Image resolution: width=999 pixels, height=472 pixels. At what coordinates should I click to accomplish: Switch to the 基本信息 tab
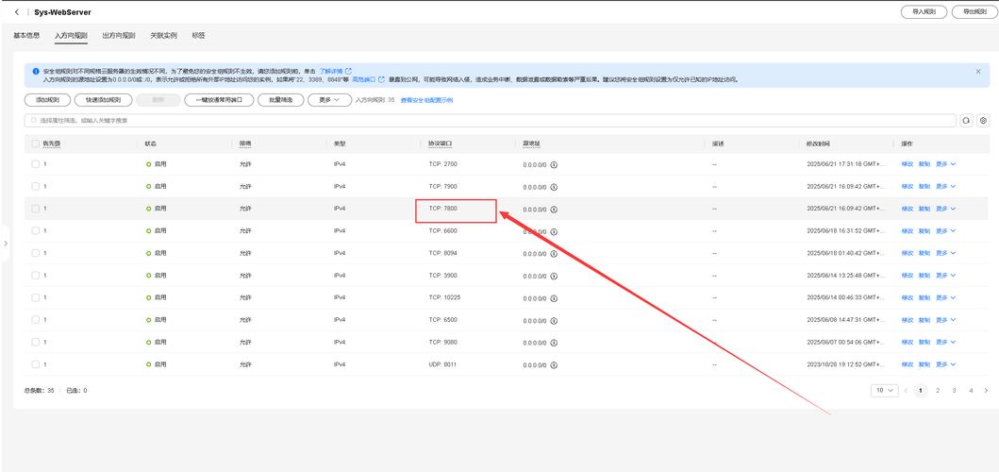[26, 36]
